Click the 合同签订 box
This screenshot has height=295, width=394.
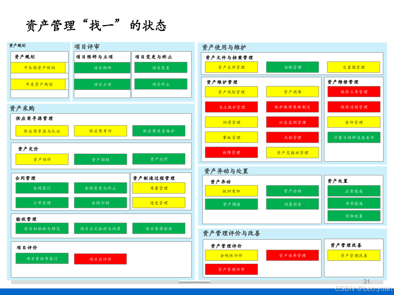[42, 188]
